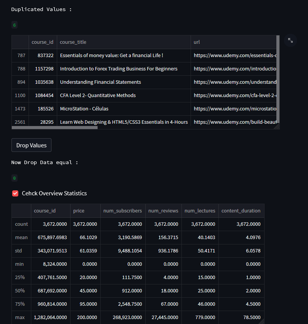The width and height of the screenshot is (308, 324).
Task: Click the num_lectures column header
Action: click(200, 211)
